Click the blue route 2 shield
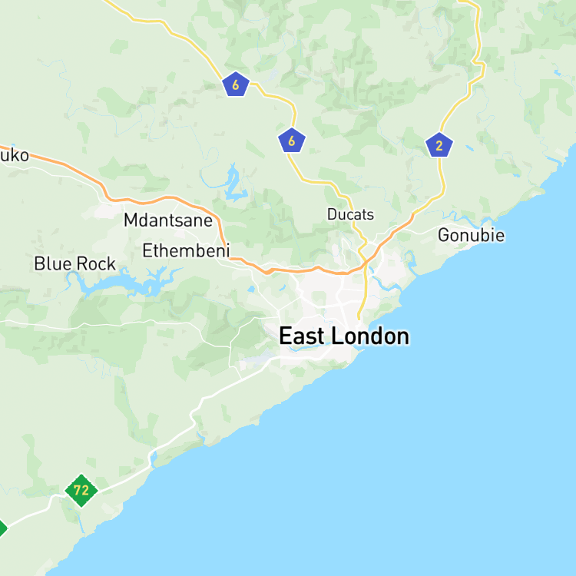Viewport: 576px width, 576px height. pos(439,145)
